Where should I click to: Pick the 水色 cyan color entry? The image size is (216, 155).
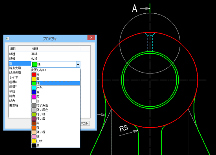(x=55, y=88)
